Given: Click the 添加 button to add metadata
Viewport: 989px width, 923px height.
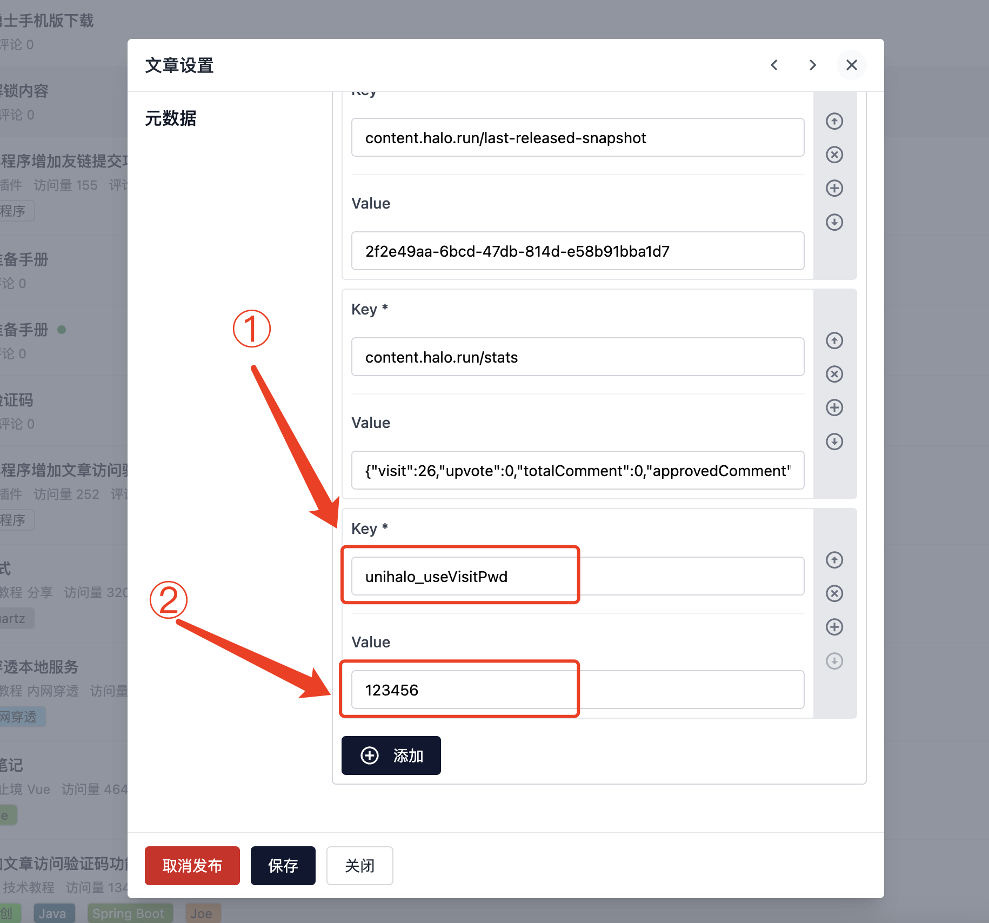Looking at the screenshot, I should click(391, 755).
